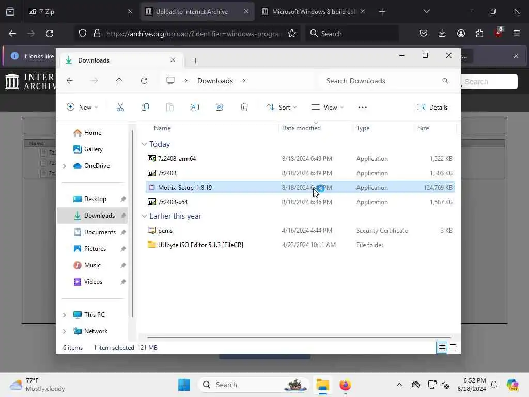Viewport: 529px width, 397px height.
Task: Go back in File Explorer
Action: [x=70, y=81]
